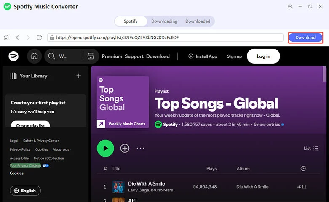
Task: Open the About Ads link
Action: click(x=61, y=150)
